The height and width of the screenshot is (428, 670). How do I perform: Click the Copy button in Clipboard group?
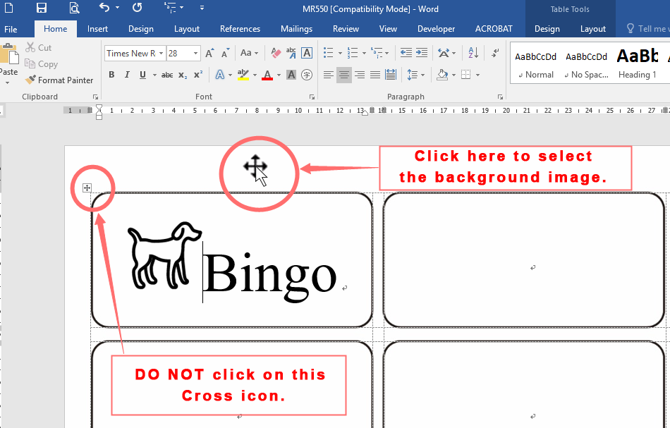(42, 63)
